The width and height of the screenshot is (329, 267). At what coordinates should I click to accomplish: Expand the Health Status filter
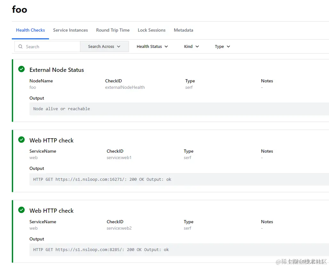(152, 47)
